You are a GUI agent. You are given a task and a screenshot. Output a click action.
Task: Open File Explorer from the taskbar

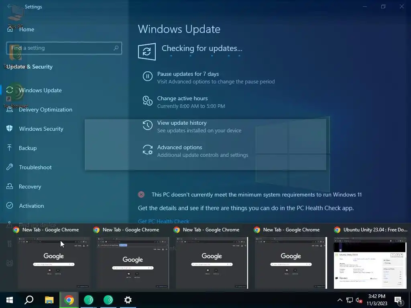(x=49, y=300)
